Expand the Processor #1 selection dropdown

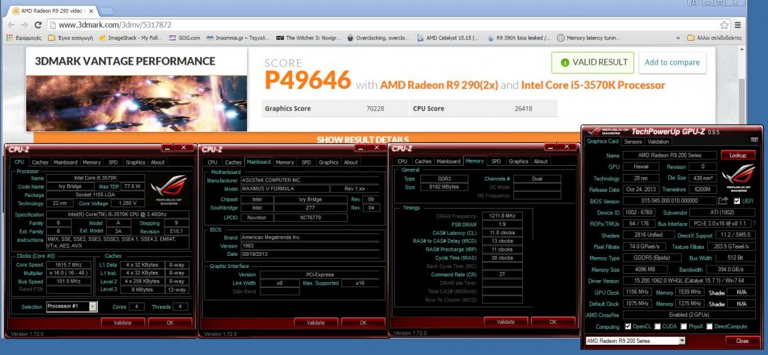coord(93,306)
